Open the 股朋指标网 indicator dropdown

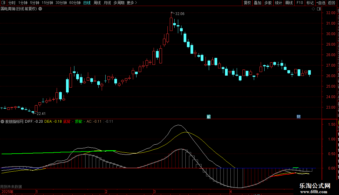2,121
